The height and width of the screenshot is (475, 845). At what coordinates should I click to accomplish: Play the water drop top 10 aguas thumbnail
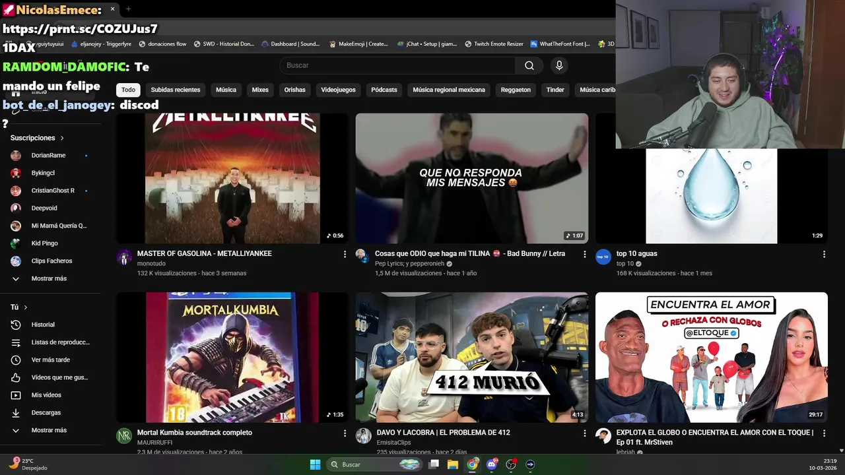[711, 196]
